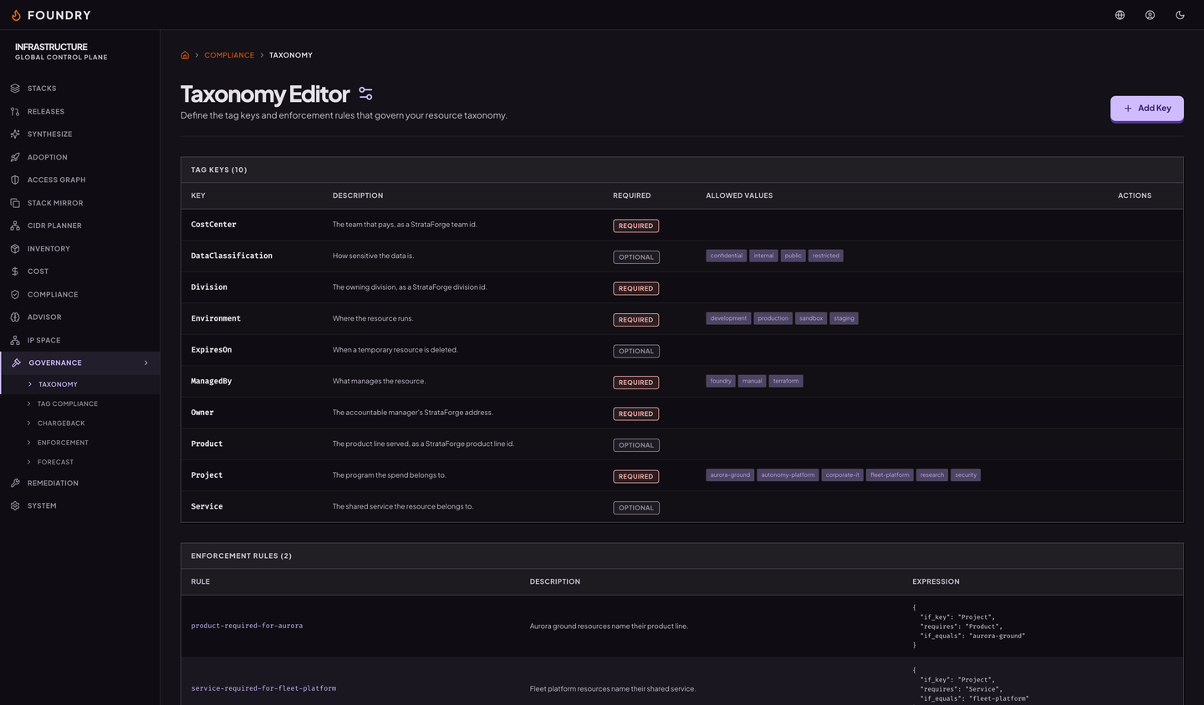Click the Infrastructure Global Control Plane title
Viewport: 1204px width, 705px height.
[61, 52]
